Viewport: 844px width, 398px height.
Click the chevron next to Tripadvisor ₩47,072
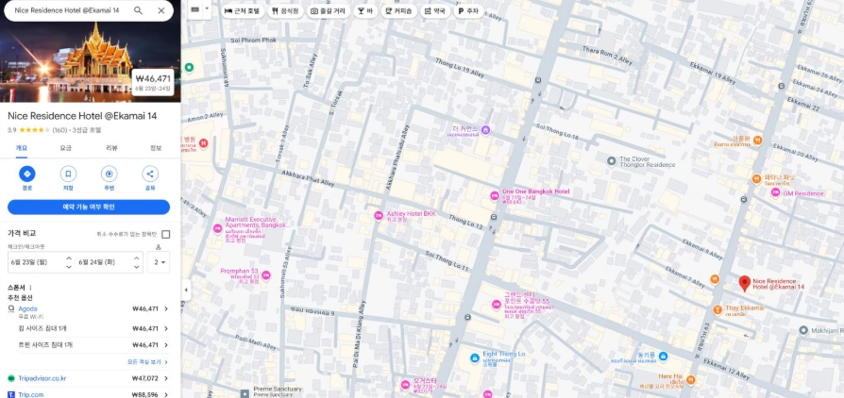(x=166, y=378)
